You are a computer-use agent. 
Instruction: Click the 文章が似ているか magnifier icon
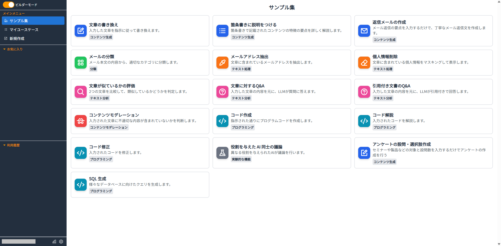coord(80,92)
